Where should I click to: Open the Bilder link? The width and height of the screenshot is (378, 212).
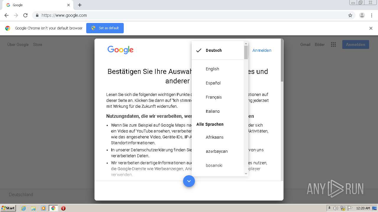pyautogui.click(x=320, y=44)
